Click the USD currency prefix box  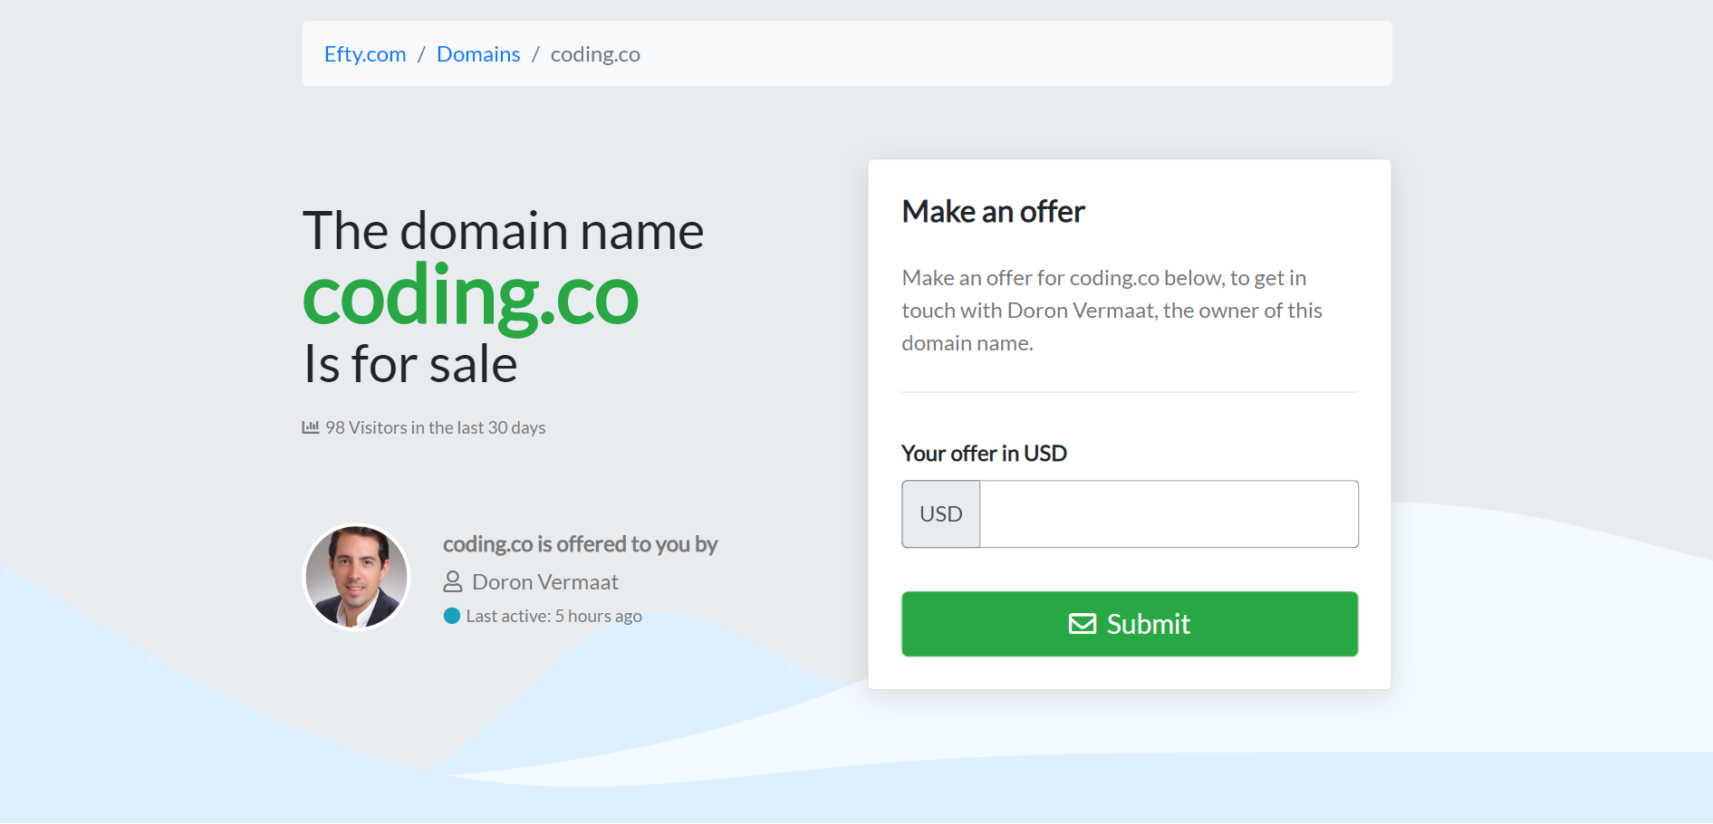point(940,513)
